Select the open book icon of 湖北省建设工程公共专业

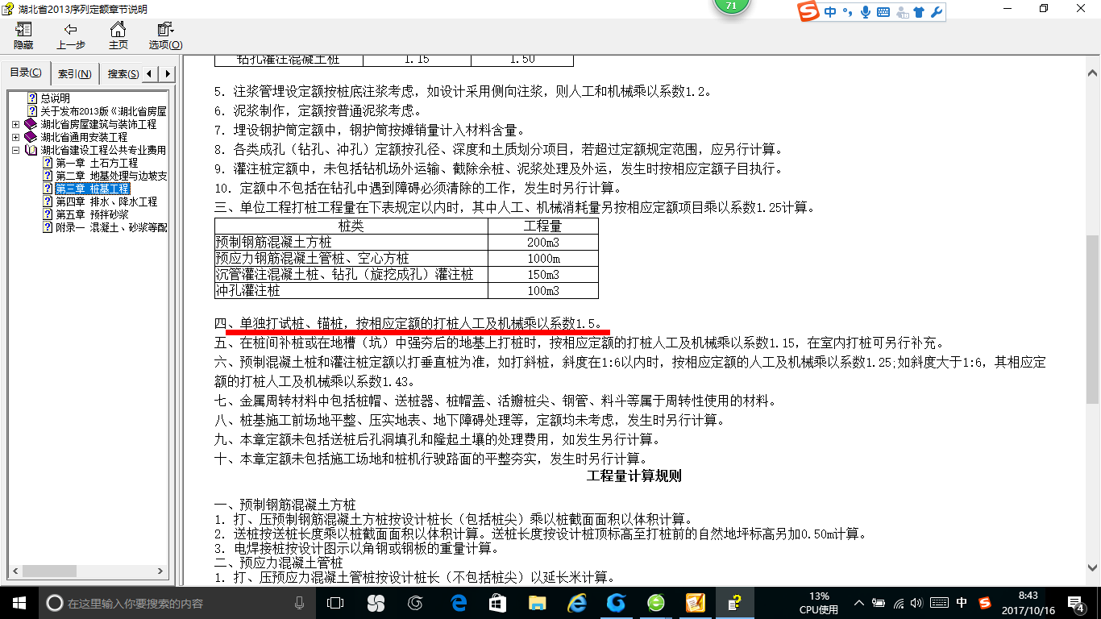click(31, 150)
